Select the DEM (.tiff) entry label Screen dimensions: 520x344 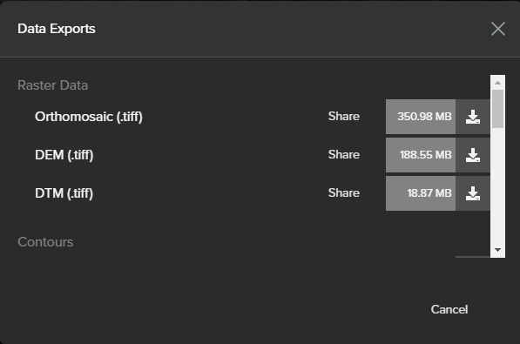tap(64, 155)
